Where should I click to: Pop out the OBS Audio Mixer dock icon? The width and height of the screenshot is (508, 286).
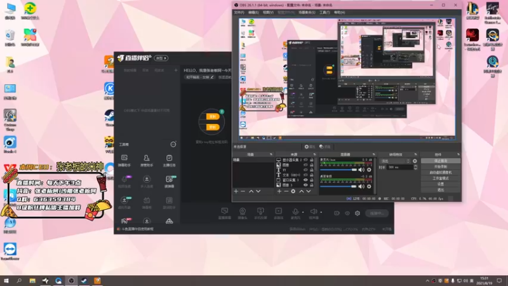tap(374, 154)
